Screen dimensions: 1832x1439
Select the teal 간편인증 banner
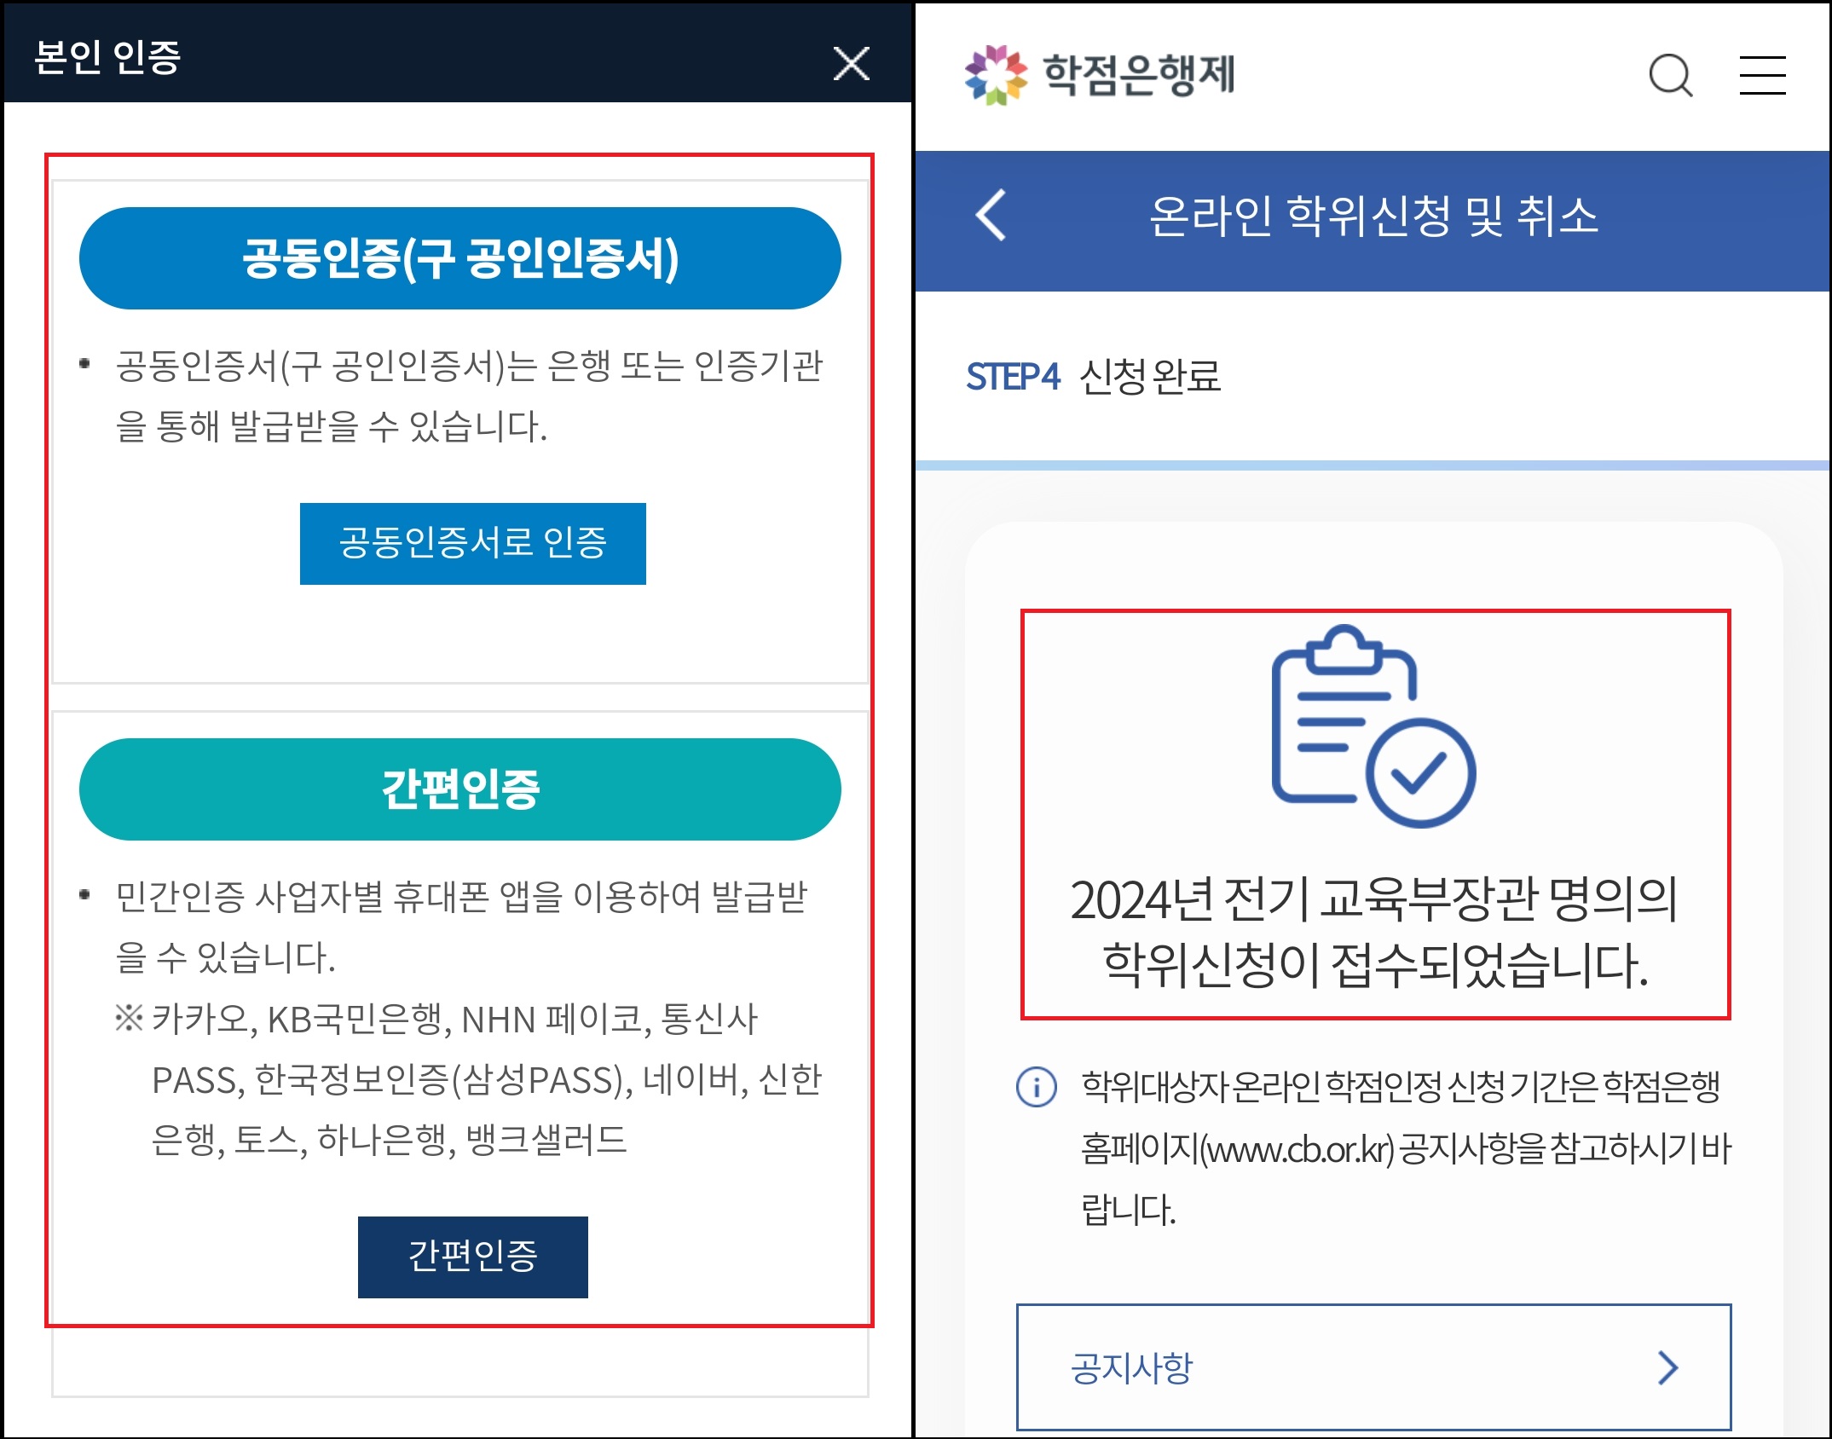[460, 789]
